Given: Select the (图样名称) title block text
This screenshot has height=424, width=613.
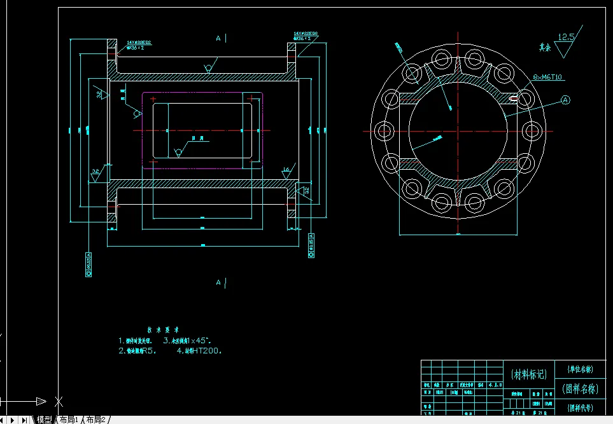Looking at the screenshot, I should (x=580, y=388).
